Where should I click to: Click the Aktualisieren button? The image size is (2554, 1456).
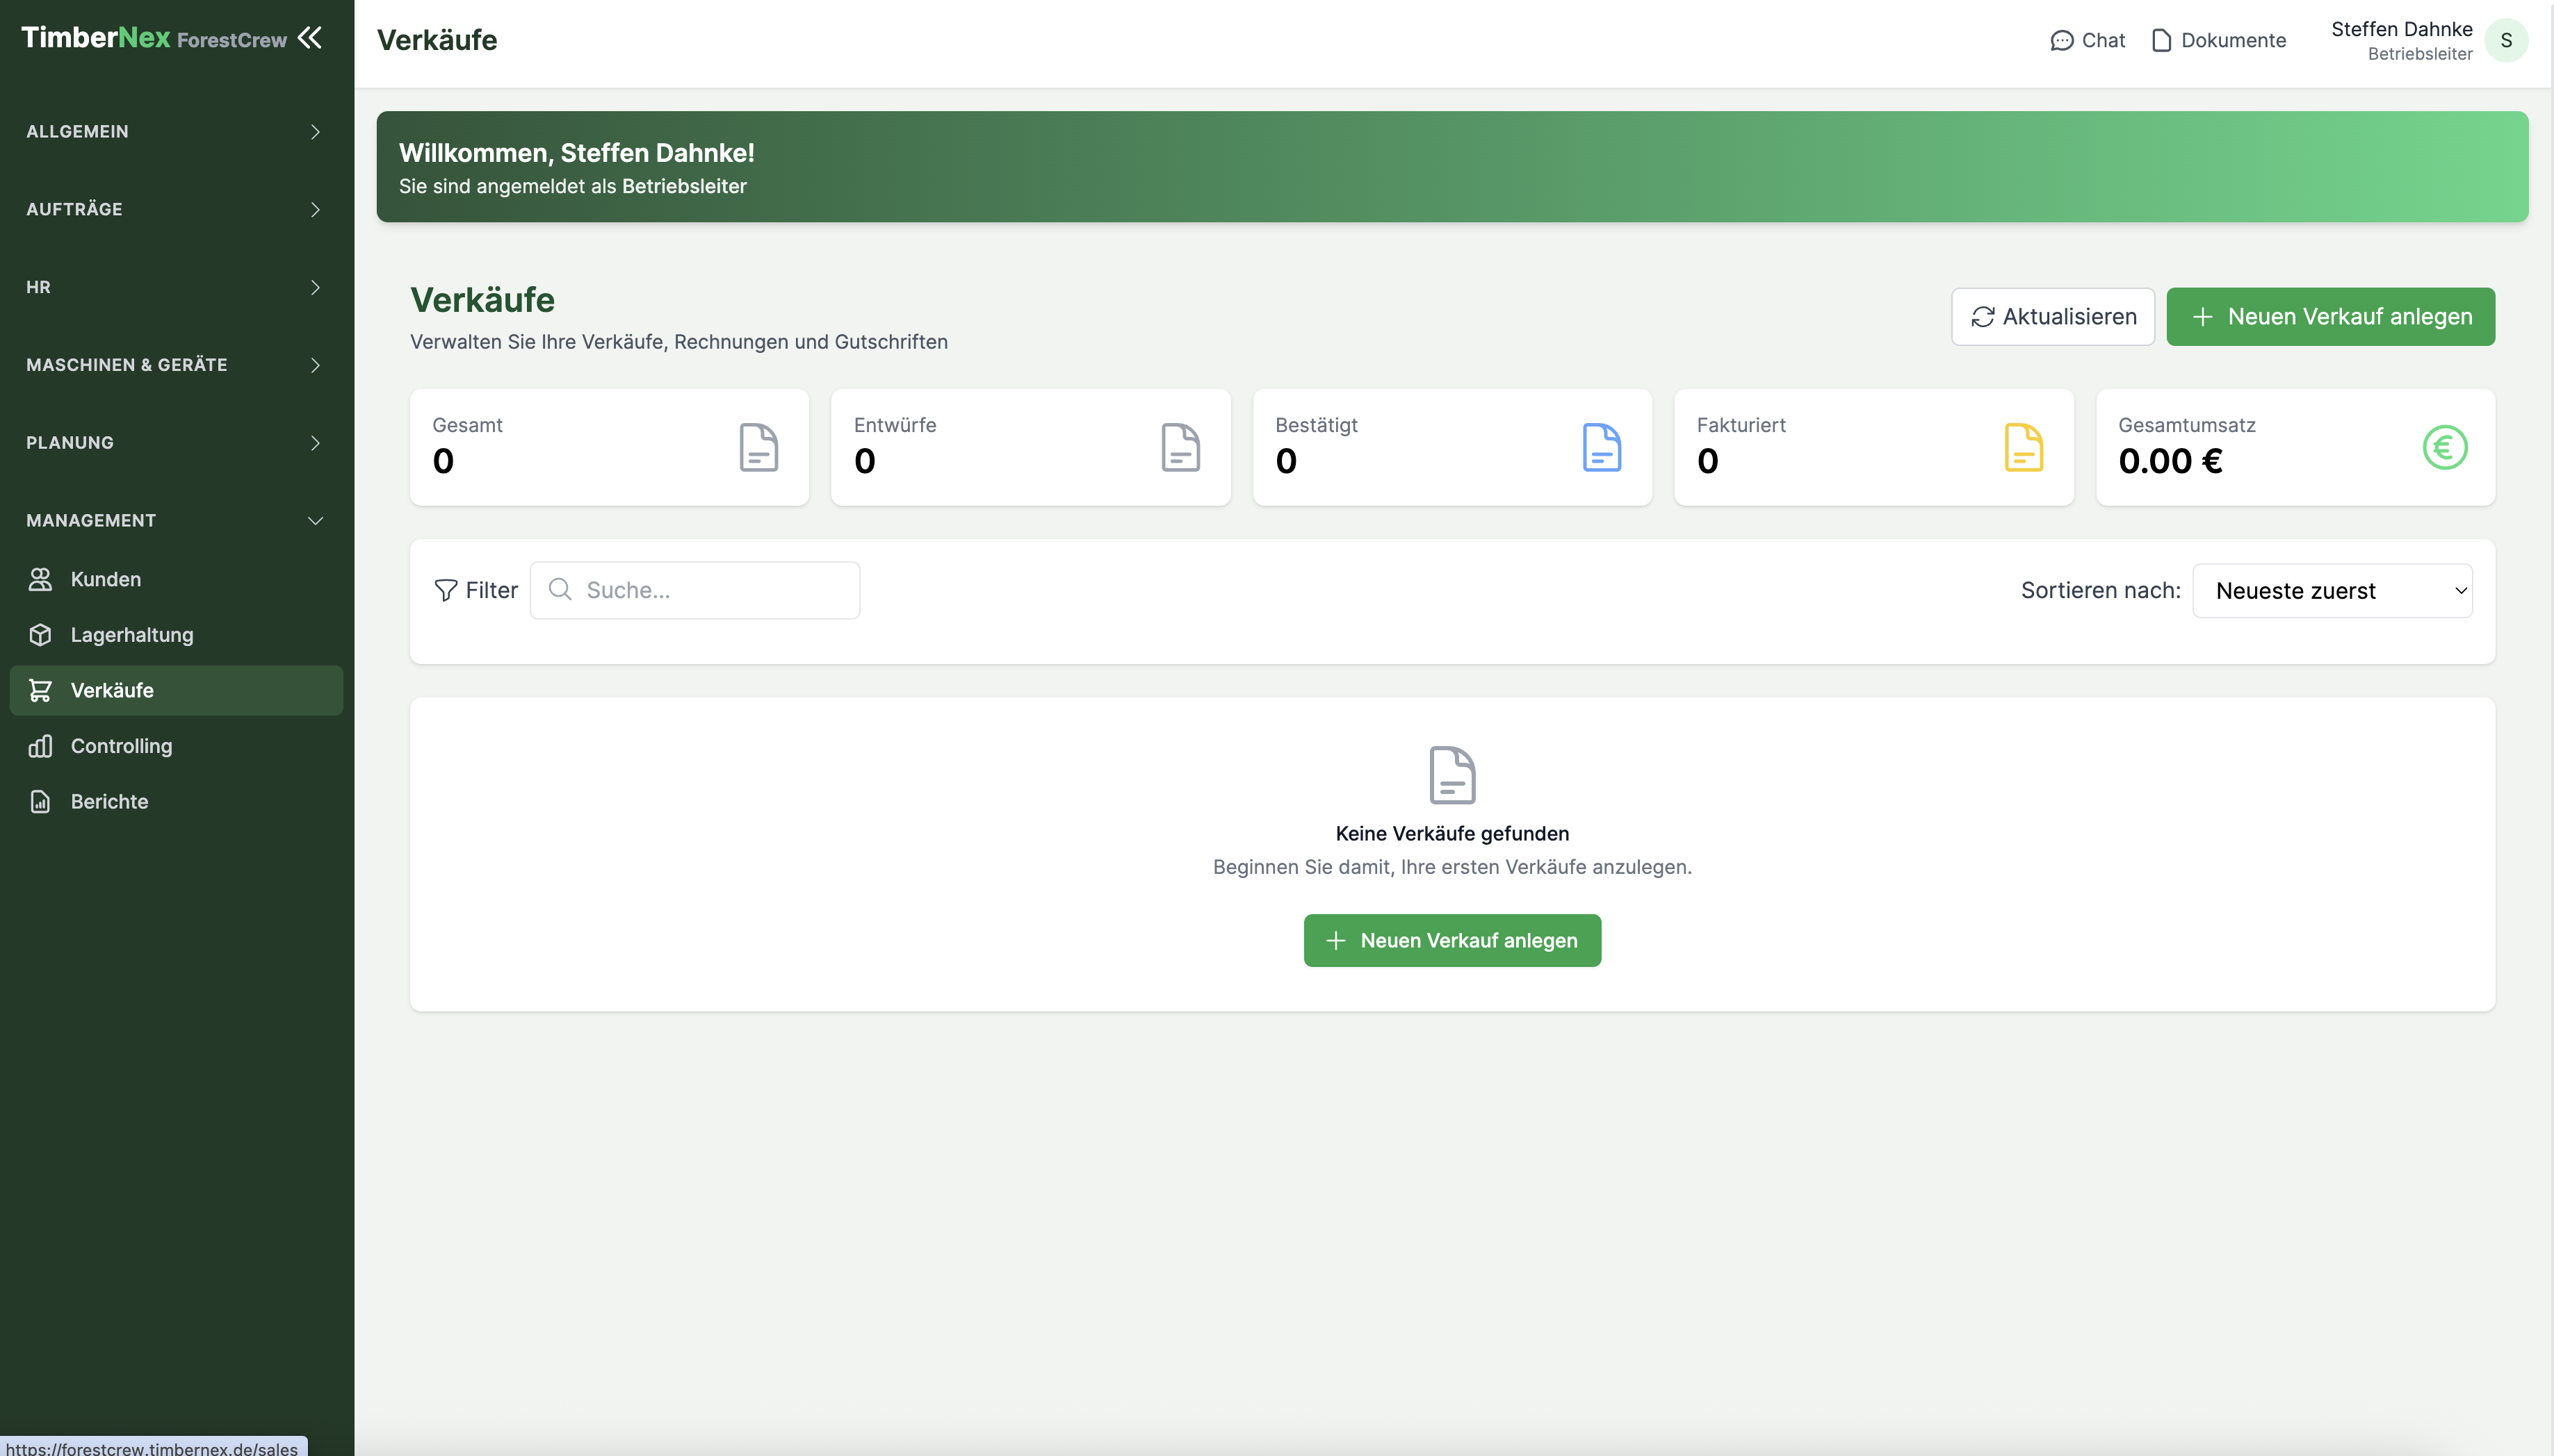click(2053, 316)
